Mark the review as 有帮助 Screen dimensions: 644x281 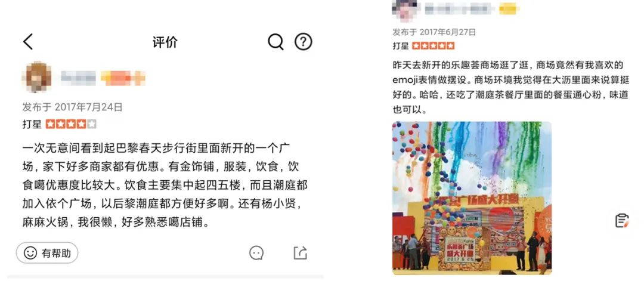[47, 253]
